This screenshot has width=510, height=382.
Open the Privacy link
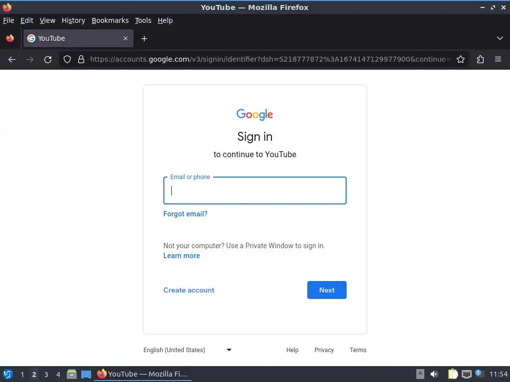324,350
